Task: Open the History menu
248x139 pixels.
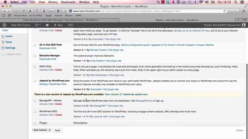Action: (x=53, y=2)
